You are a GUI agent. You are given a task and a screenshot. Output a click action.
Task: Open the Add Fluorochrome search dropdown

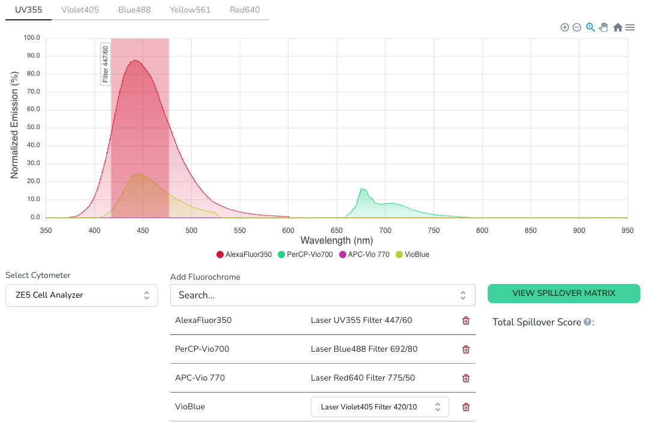[323, 295]
